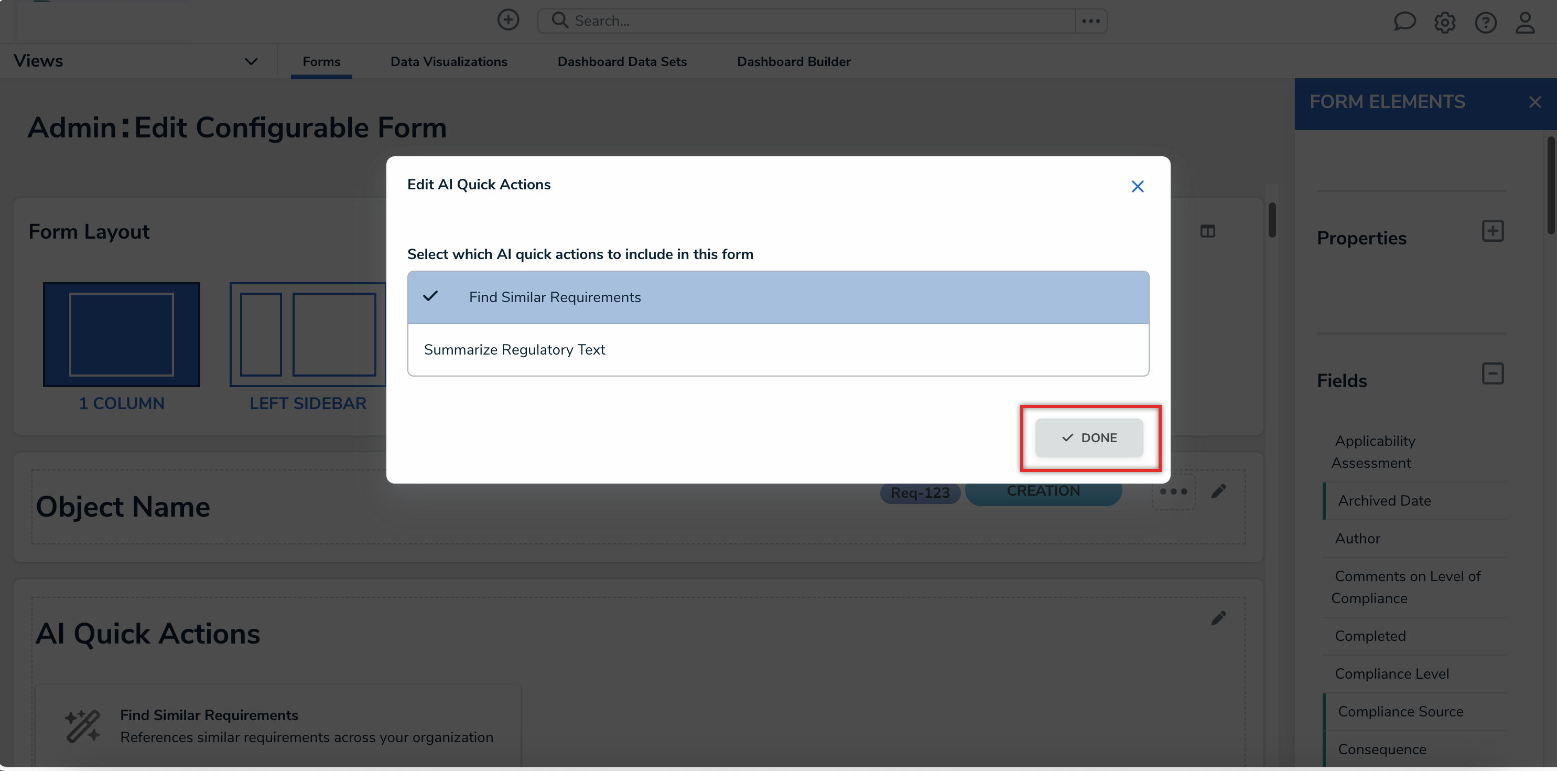Open the settings gear icon
Image resolution: width=1557 pixels, height=771 pixels.
point(1445,23)
